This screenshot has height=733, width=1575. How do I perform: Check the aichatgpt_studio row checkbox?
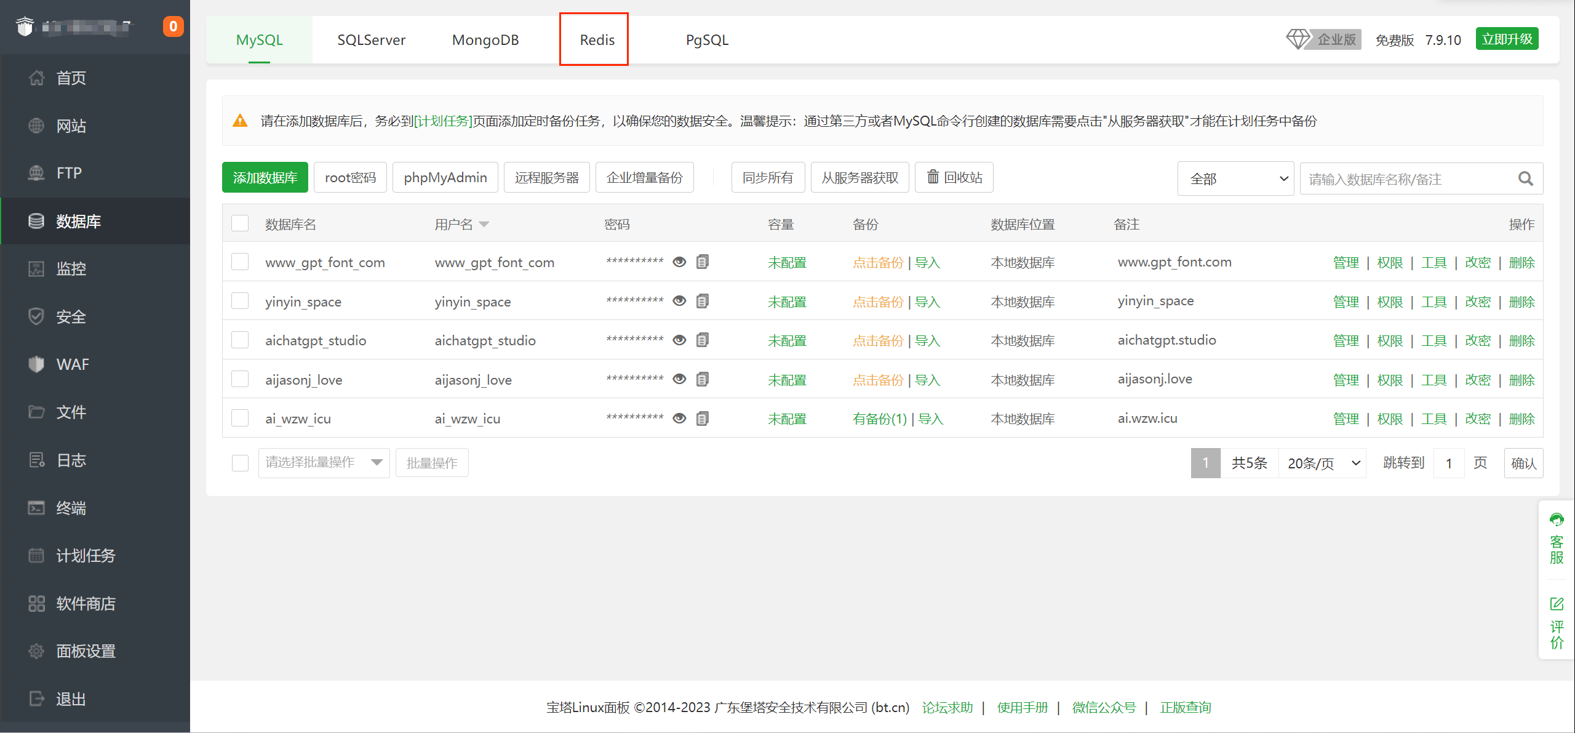pos(240,340)
